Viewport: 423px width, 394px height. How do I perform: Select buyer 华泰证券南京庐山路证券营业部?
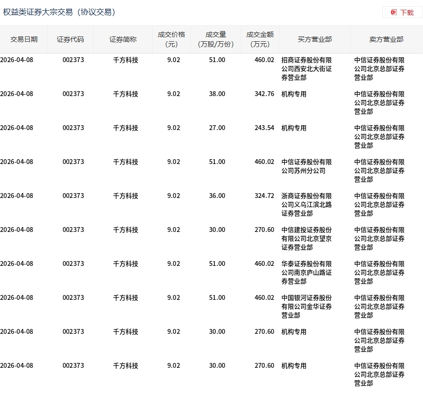pos(307,273)
